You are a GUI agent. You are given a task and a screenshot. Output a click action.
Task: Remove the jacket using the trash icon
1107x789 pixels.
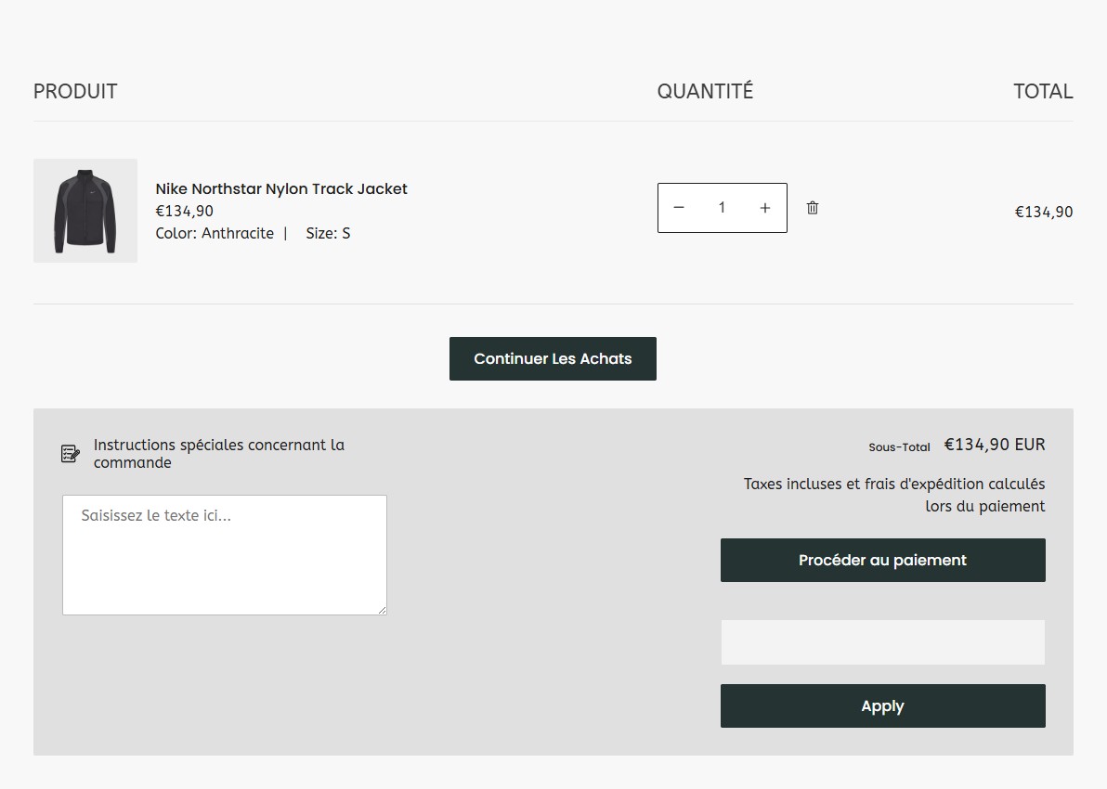pos(813,208)
